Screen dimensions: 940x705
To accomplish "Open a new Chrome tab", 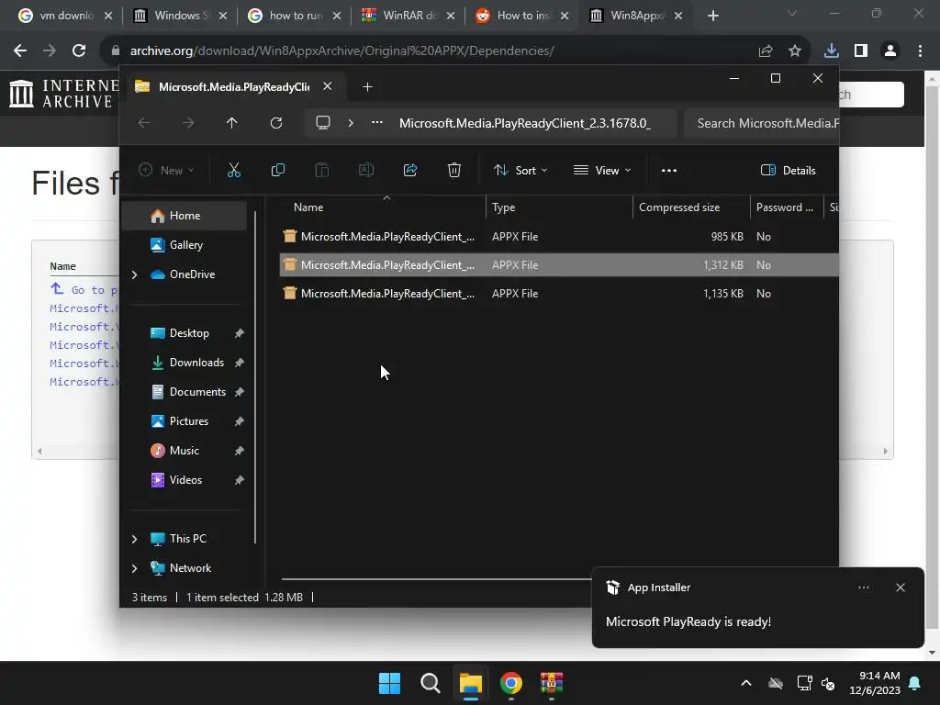I will (x=712, y=16).
